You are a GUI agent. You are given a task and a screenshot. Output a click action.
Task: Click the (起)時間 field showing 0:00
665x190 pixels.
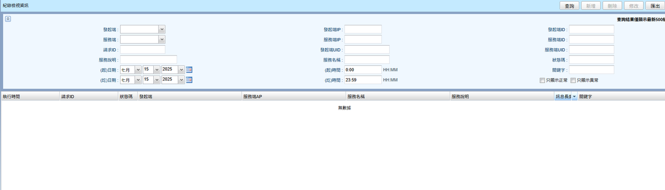(363, 70)
